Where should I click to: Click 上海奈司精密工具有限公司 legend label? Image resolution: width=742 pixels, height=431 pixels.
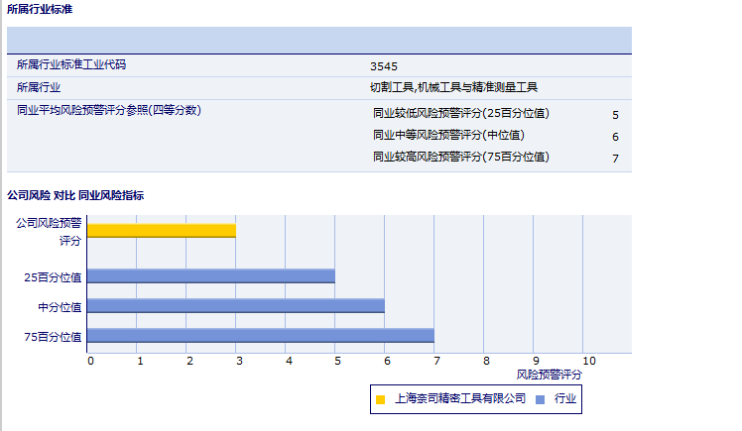(460, 399)
